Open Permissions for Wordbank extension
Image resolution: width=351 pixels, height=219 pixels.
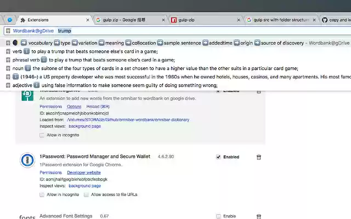pyautogui.click(x=50, y=107)
